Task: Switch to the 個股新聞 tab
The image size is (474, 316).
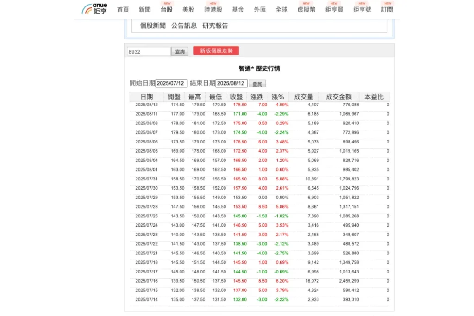Action: (x=153, y=26)
